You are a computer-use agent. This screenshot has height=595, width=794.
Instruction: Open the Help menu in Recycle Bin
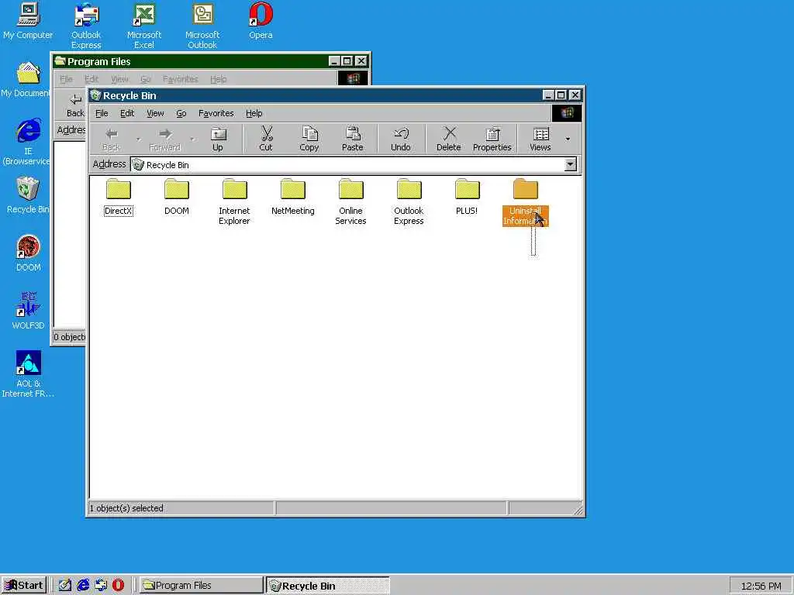[254, 113]
